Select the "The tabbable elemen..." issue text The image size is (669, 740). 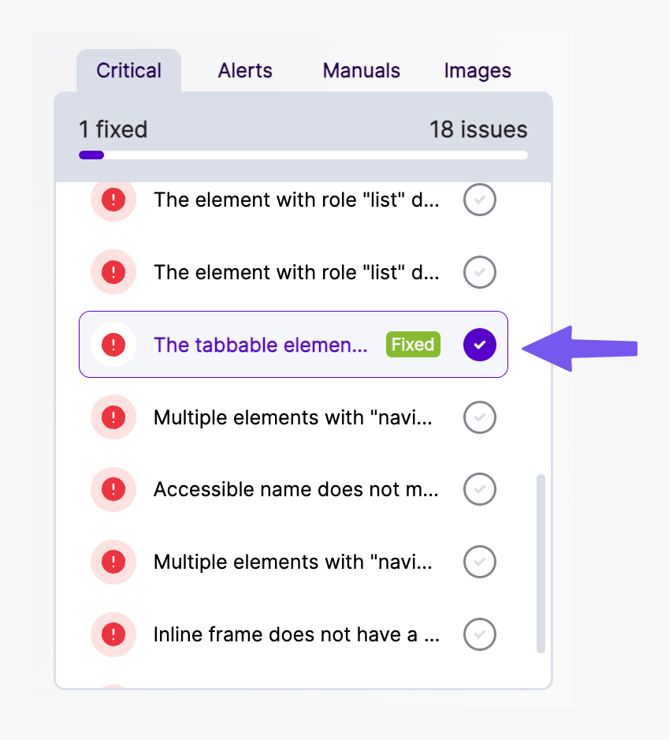(x=260, y=345)
